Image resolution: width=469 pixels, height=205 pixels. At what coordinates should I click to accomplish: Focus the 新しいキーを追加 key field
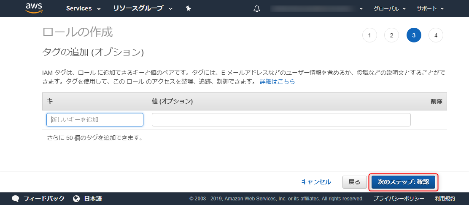(95, 120)
